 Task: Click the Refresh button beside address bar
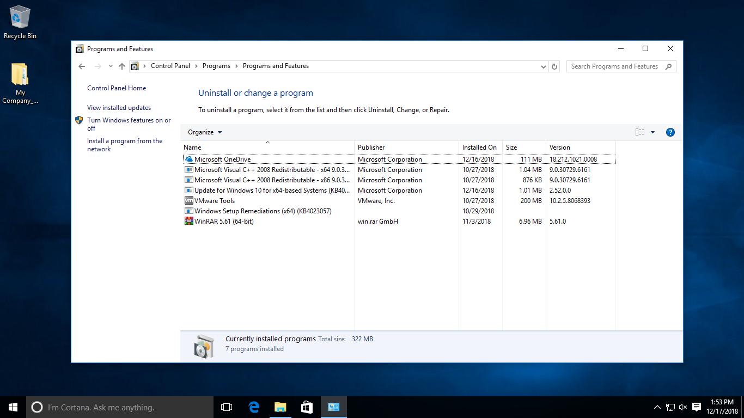pos(554,66)
